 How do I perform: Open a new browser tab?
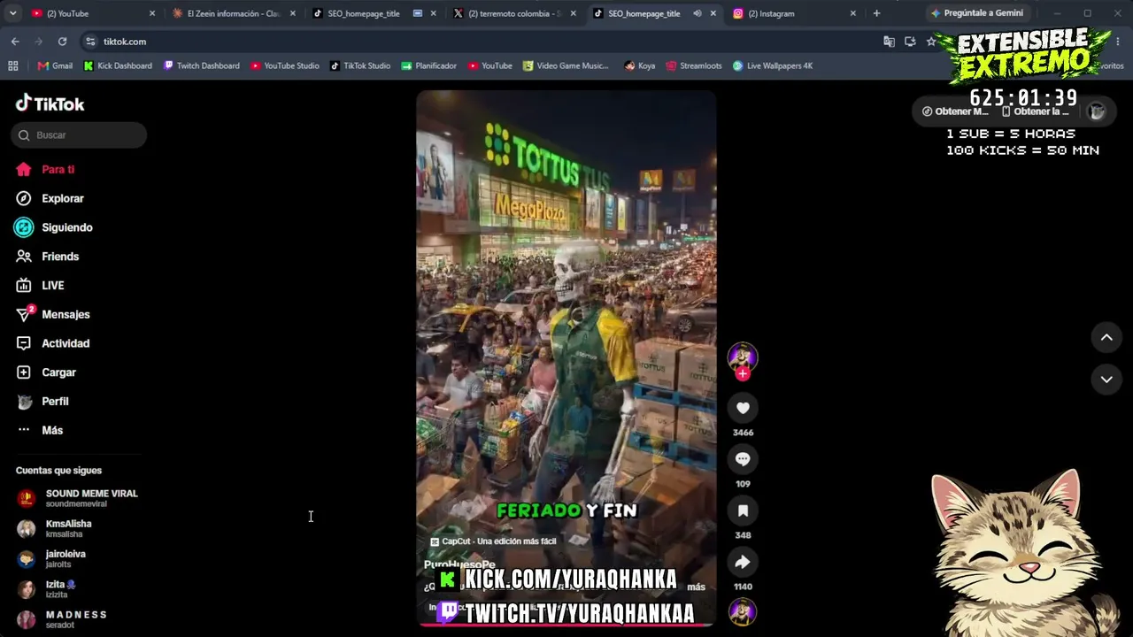tap(876, 13)
